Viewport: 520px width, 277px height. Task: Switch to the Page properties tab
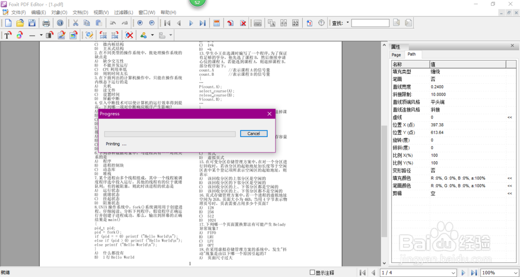coord(396,55)
